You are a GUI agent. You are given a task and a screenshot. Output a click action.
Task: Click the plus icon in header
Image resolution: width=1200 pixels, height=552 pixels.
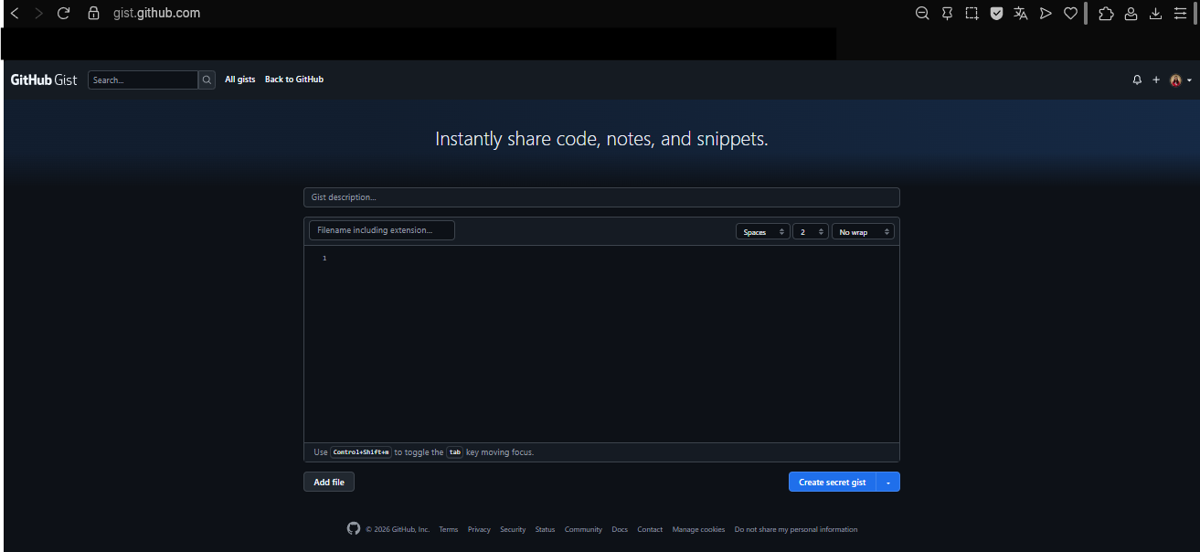(1155, 80)
